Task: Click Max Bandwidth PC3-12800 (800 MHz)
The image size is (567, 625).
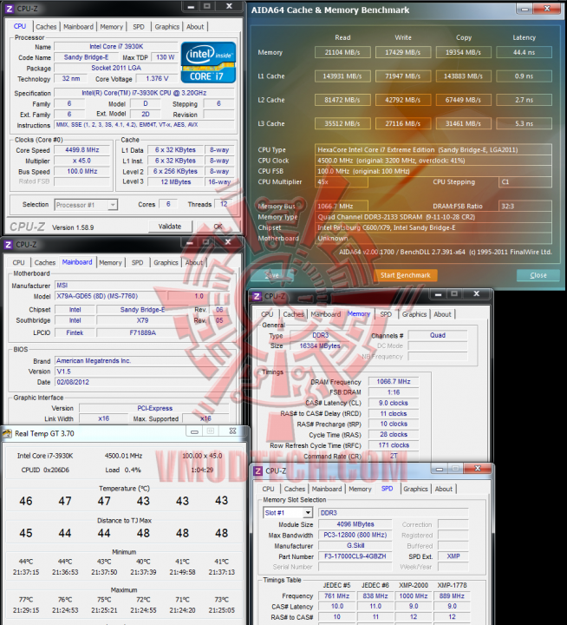Action: [x=355, y=535]
